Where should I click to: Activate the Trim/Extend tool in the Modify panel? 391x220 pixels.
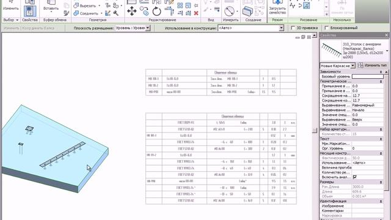[x=169, y=11]
